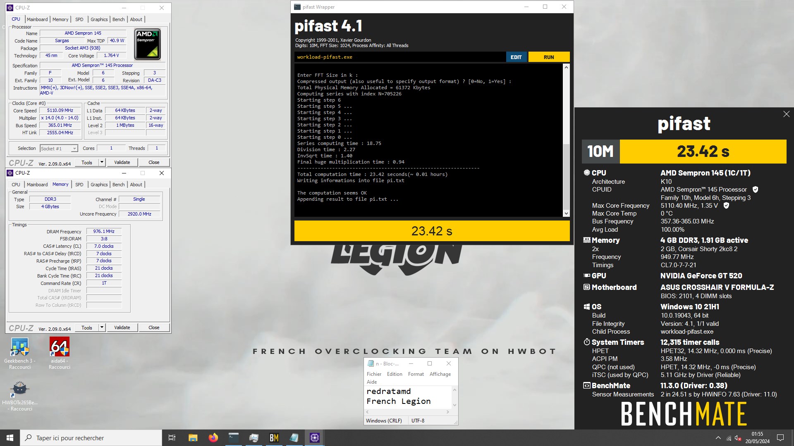Show hidden system tray icons
This screenshot has width=794, height=446.
[718, 438]
